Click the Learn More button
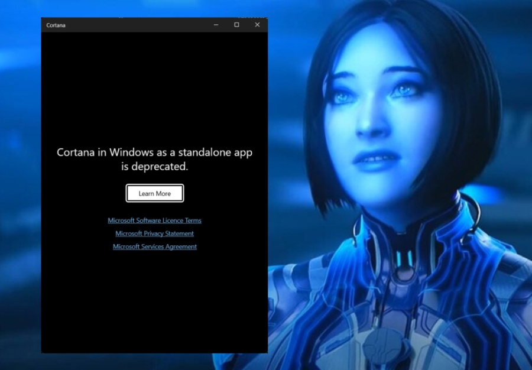 point(155,193)
